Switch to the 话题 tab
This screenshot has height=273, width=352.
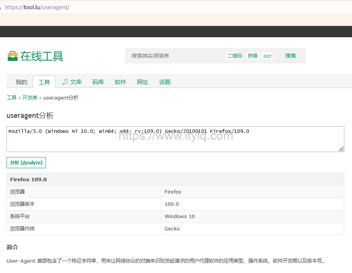[x=165, y=82]
